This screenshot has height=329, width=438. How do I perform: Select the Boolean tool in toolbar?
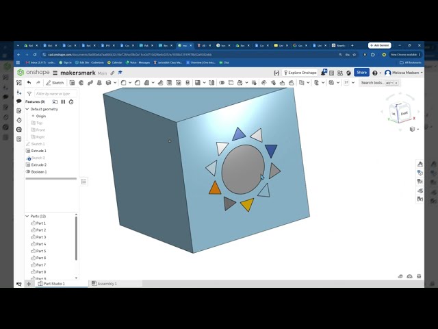222,82
